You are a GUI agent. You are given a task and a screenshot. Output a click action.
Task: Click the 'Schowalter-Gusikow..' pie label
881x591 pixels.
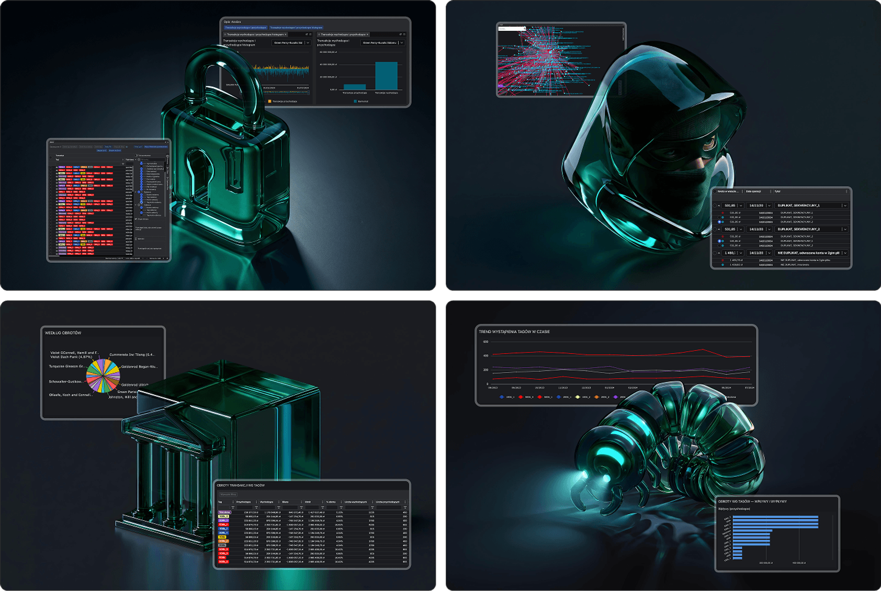point(65,381)
